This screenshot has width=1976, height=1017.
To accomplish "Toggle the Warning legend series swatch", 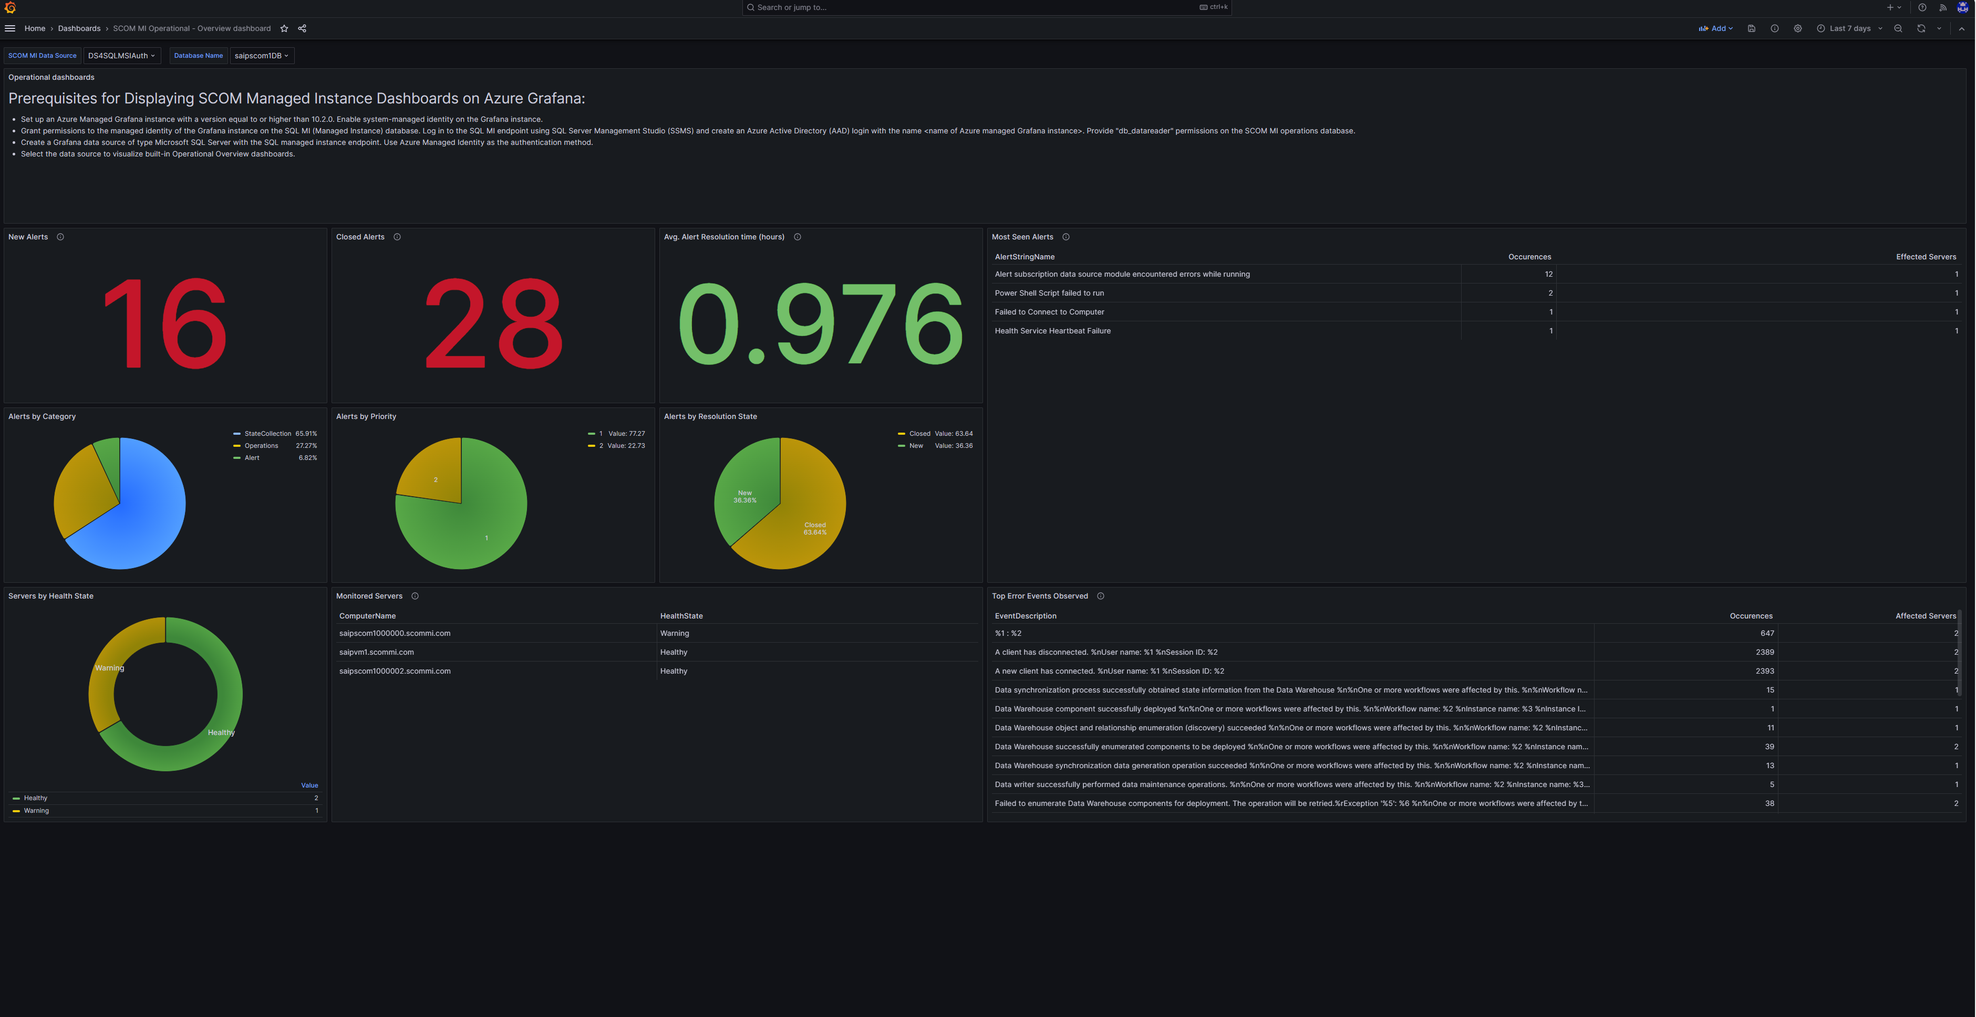I will tap(16, 811).
